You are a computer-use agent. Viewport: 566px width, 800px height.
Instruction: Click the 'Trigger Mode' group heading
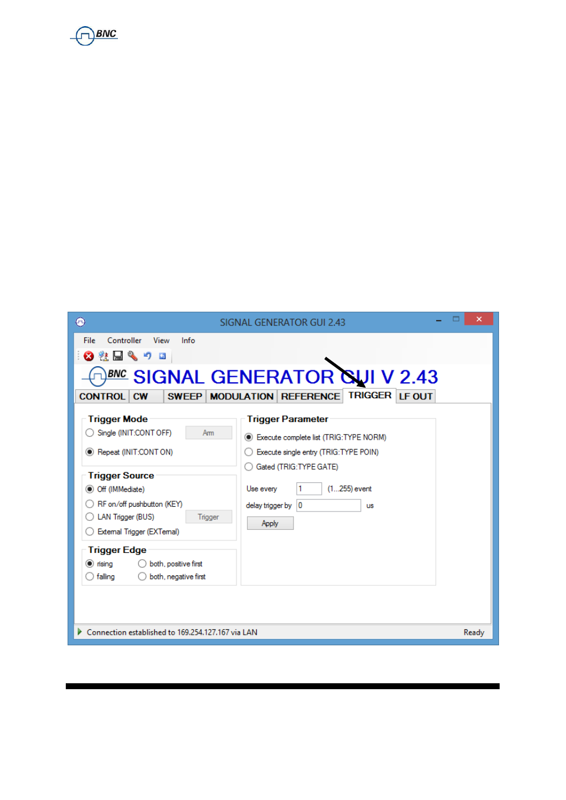[x=118, y=419]
